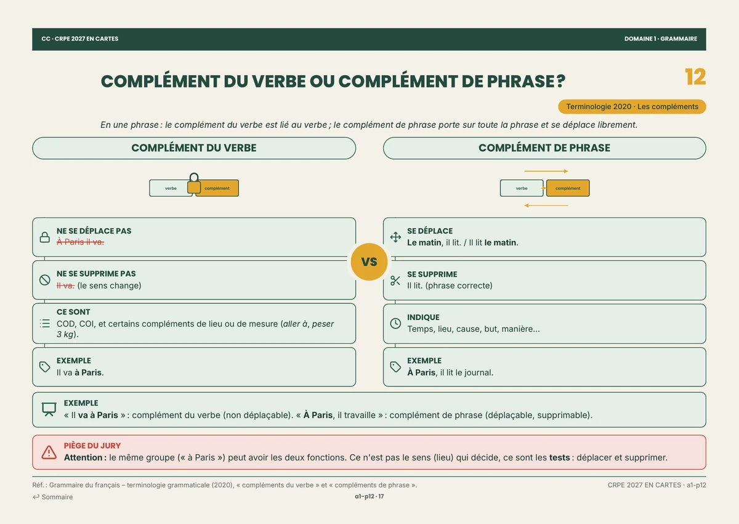Click the 'verbe' box in the right diagram

tap(522, 188)
